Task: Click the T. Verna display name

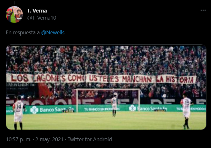Action: (x=37, y=11)
